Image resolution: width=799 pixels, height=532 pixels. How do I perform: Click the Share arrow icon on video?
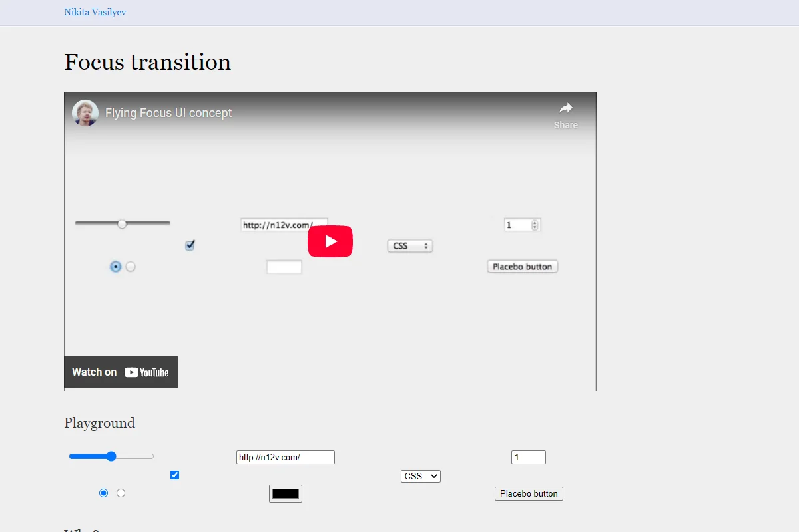tap(565, 108)
